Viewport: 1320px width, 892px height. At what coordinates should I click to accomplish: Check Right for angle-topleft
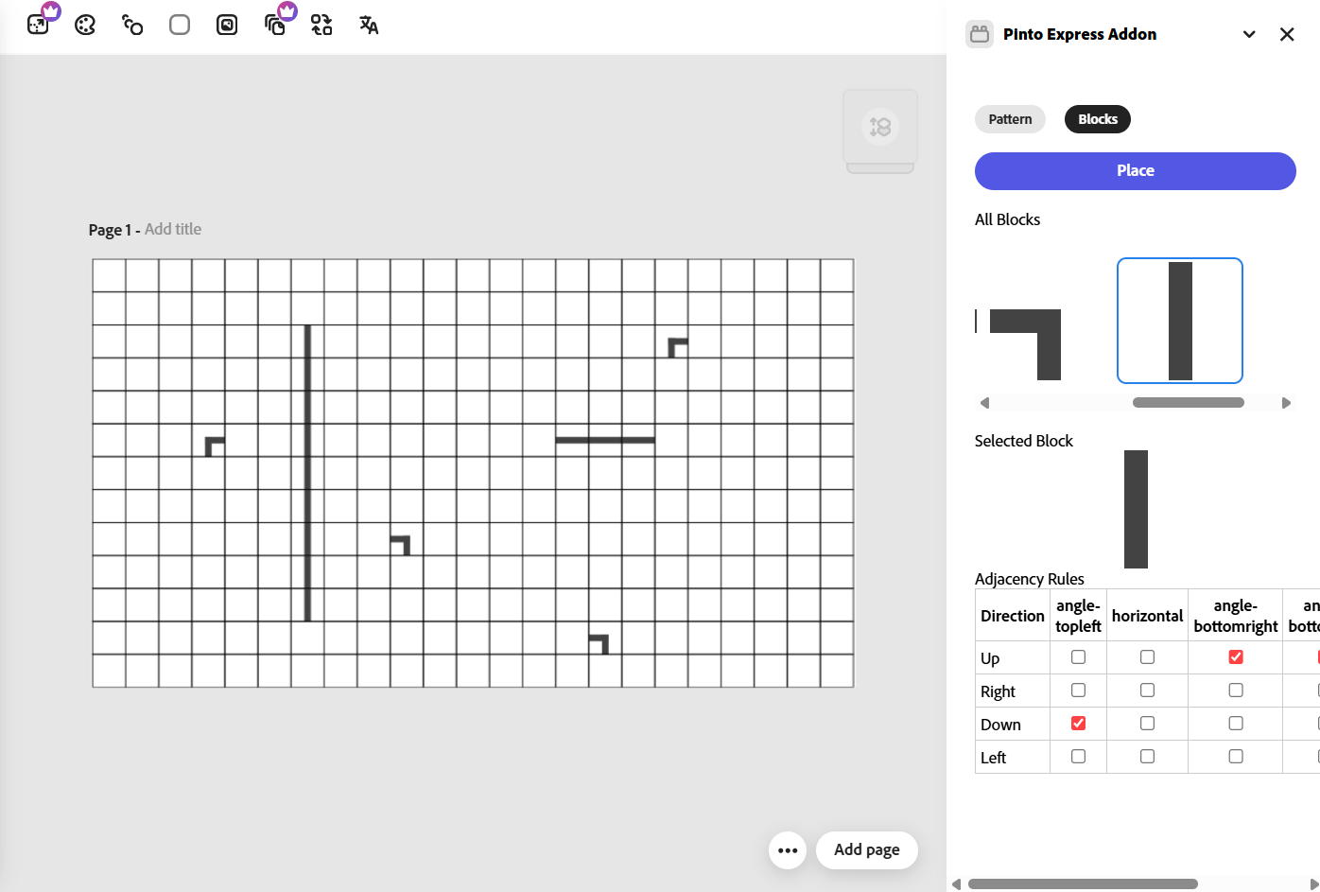[x=1078, y=690]
